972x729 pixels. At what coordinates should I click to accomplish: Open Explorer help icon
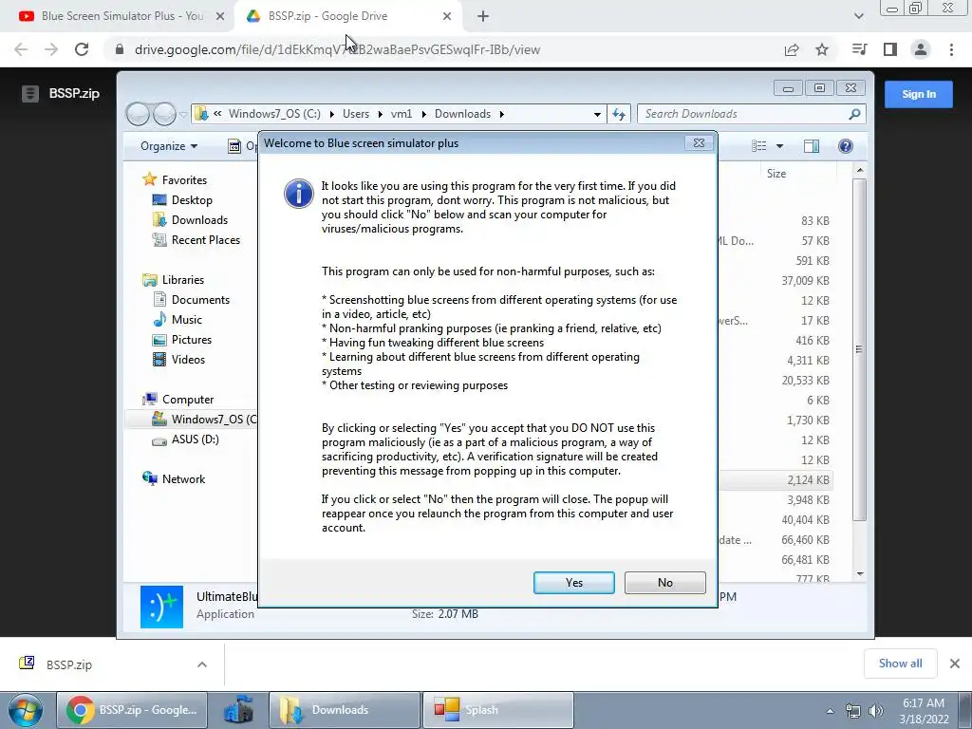(846, 146)
